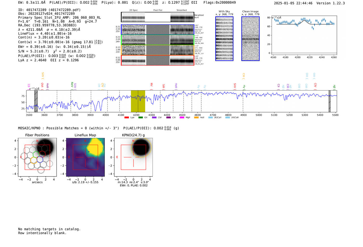The height and width of the screenshot is (247, 363).
Task: Click the EWr: 0. PLAE: 0.002 caption
Action: [134, 186]
